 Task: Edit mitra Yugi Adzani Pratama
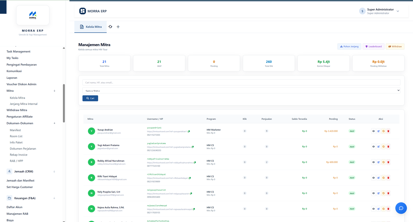click(378, 147)
